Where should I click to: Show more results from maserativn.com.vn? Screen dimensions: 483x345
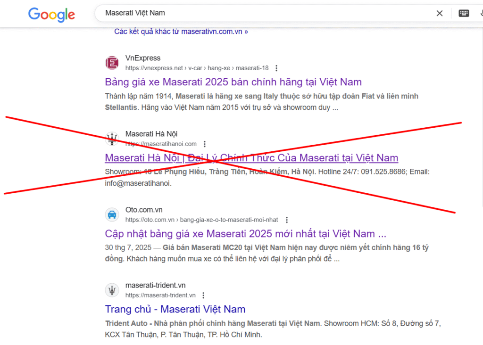tap(181, 32)
